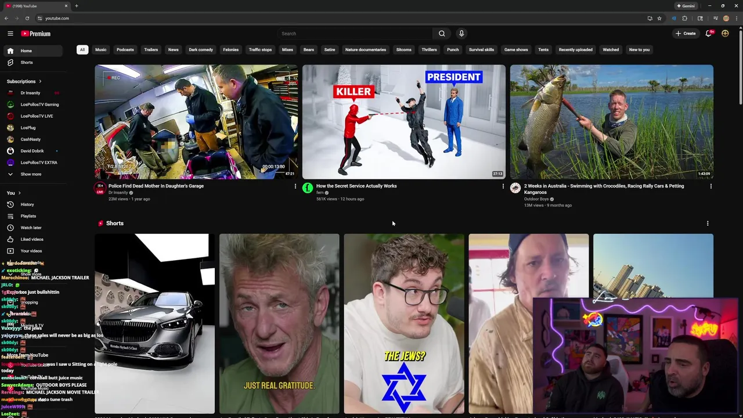Open options for Police Find Dead Mother video
Screen dimensions: 743x418
[x=295, y=186]
